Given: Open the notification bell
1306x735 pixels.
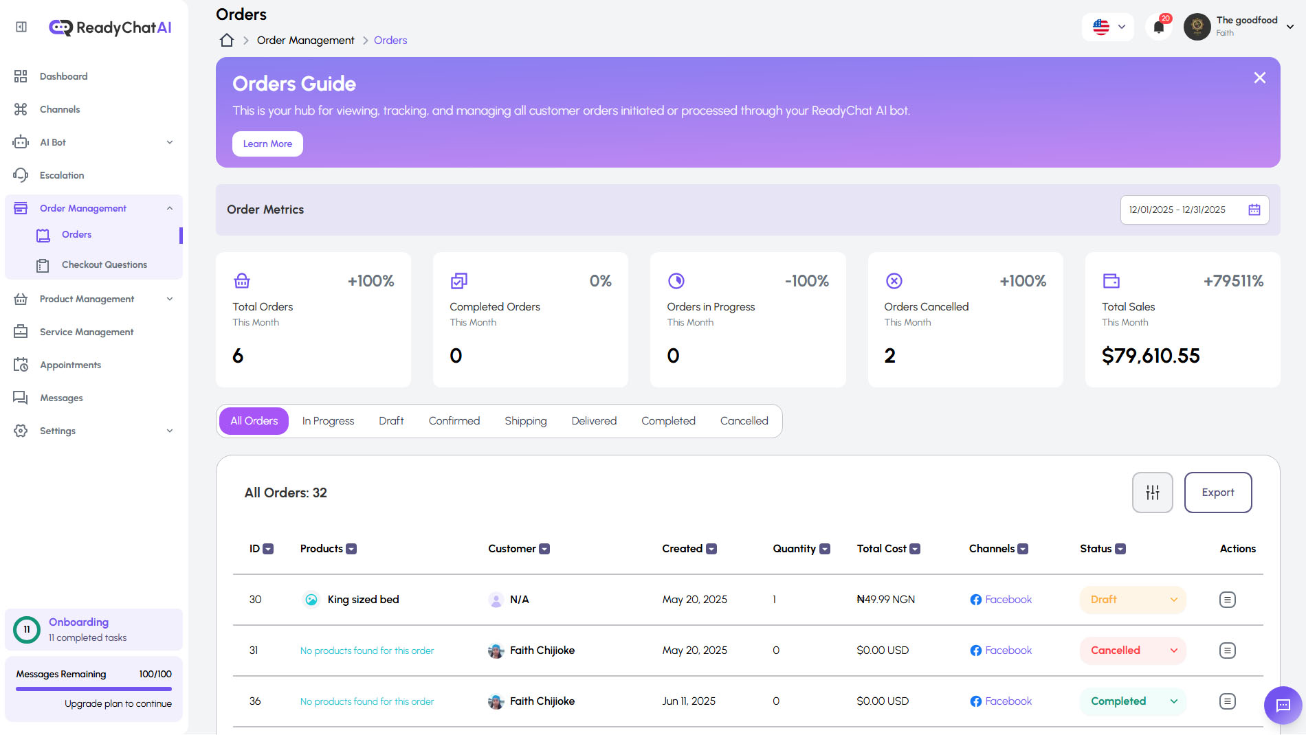Looking at the screenshot, I should click(1160, 26).
